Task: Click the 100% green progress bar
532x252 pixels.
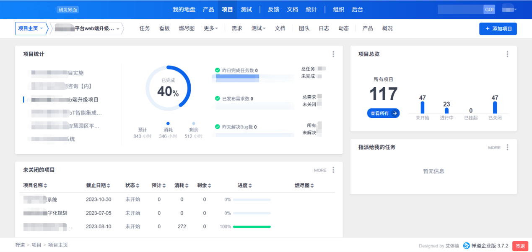Action: click(252, 227)
